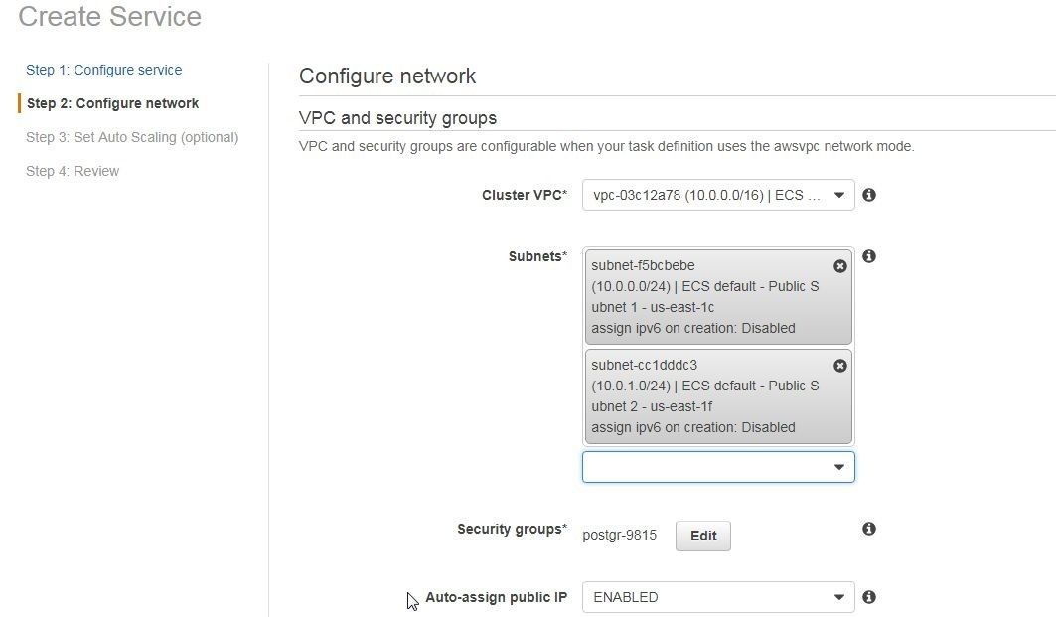This screenshot has width=1056, height=617.
Task: Open the empty subnet selection dropdown
Action: click(718, 467)
